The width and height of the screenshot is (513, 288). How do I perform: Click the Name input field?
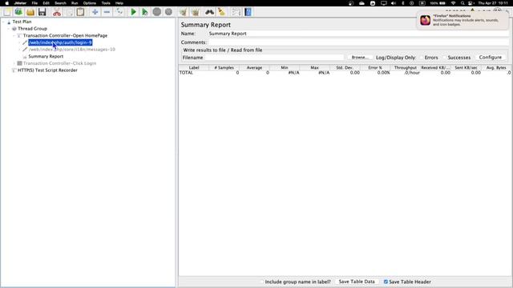358,34
